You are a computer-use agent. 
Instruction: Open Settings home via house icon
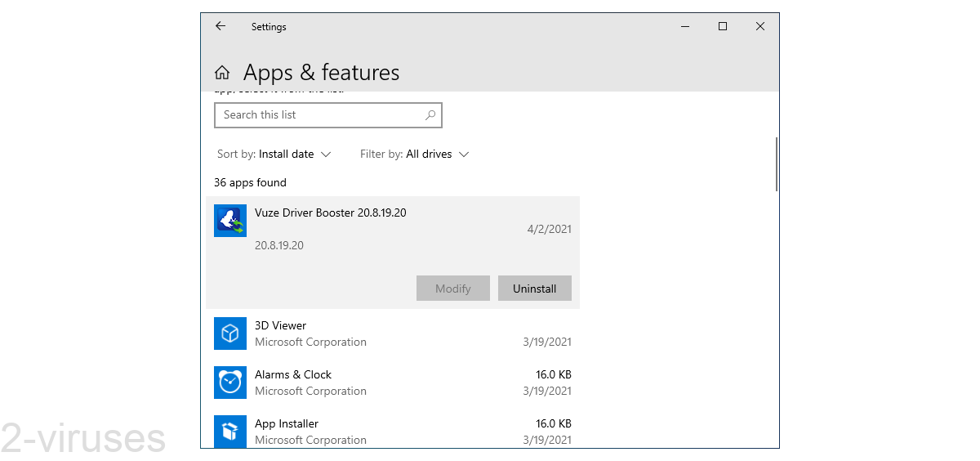pyautogui.click(x=222, y=73)
